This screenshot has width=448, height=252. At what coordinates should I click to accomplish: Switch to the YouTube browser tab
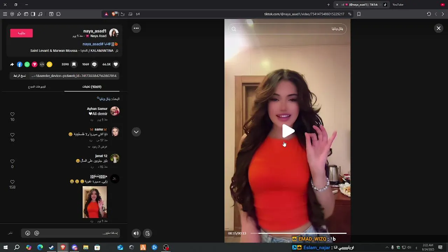(398, 5)
